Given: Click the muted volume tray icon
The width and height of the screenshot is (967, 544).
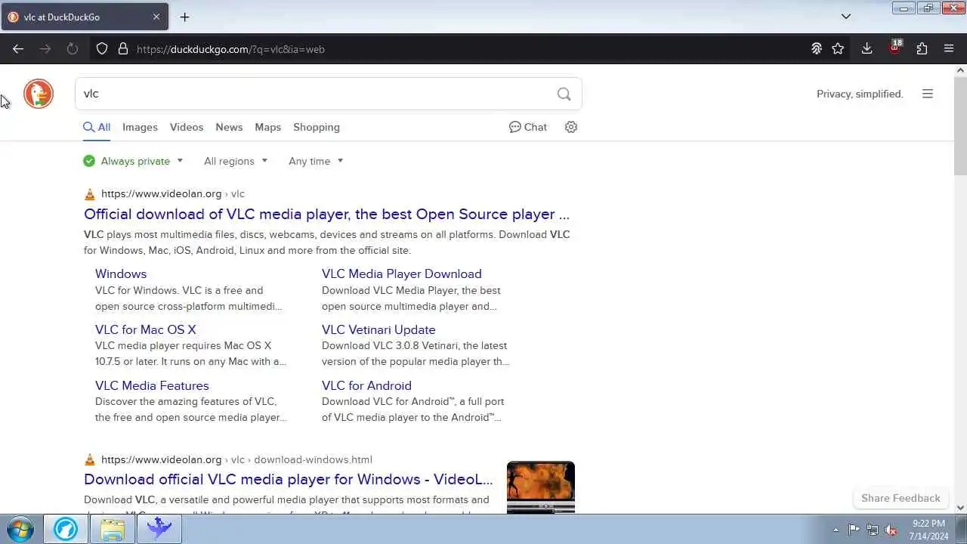Looking at the screenshot, I should tap(891, 530).
